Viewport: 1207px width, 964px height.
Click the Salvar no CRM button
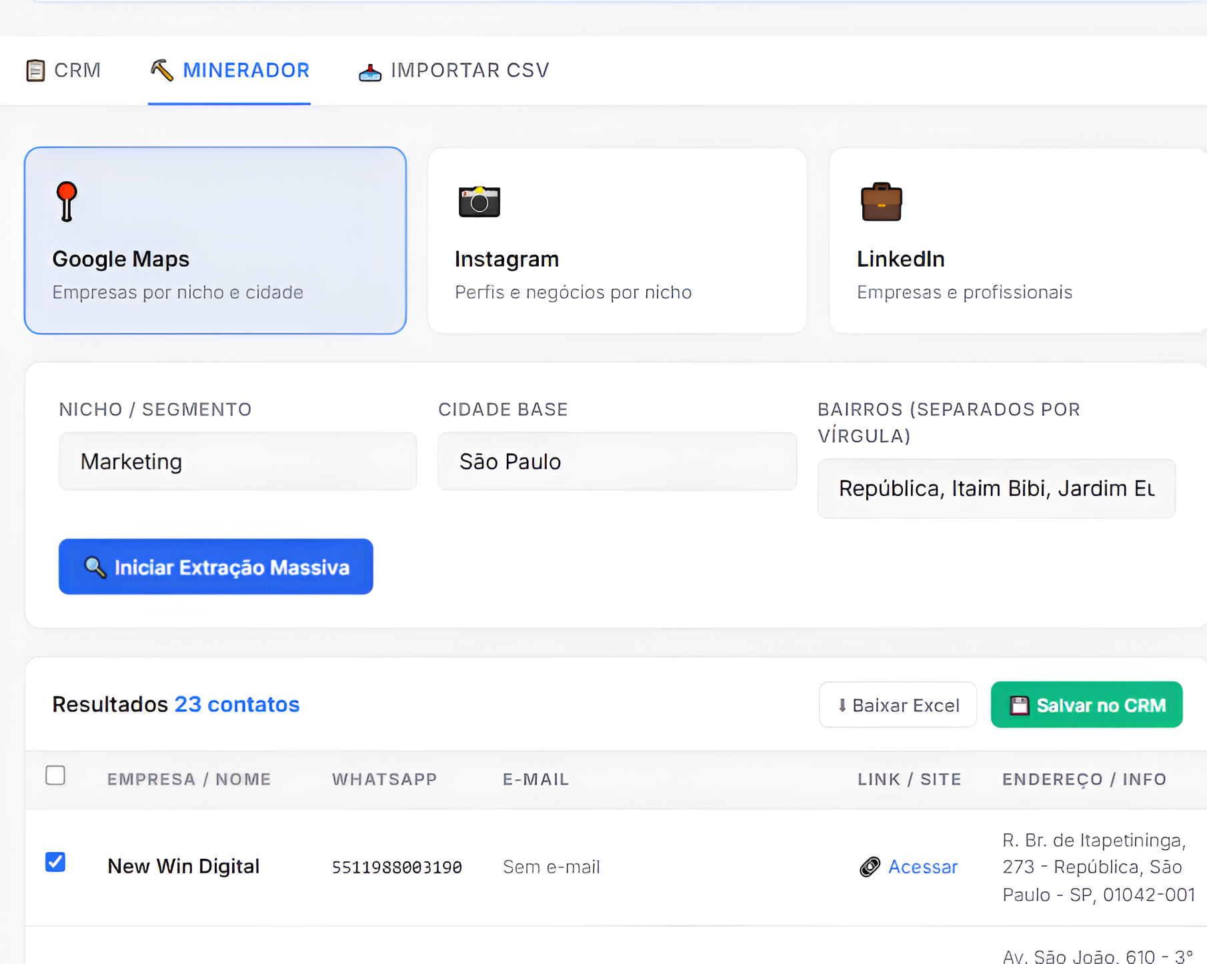(1086, 705)
